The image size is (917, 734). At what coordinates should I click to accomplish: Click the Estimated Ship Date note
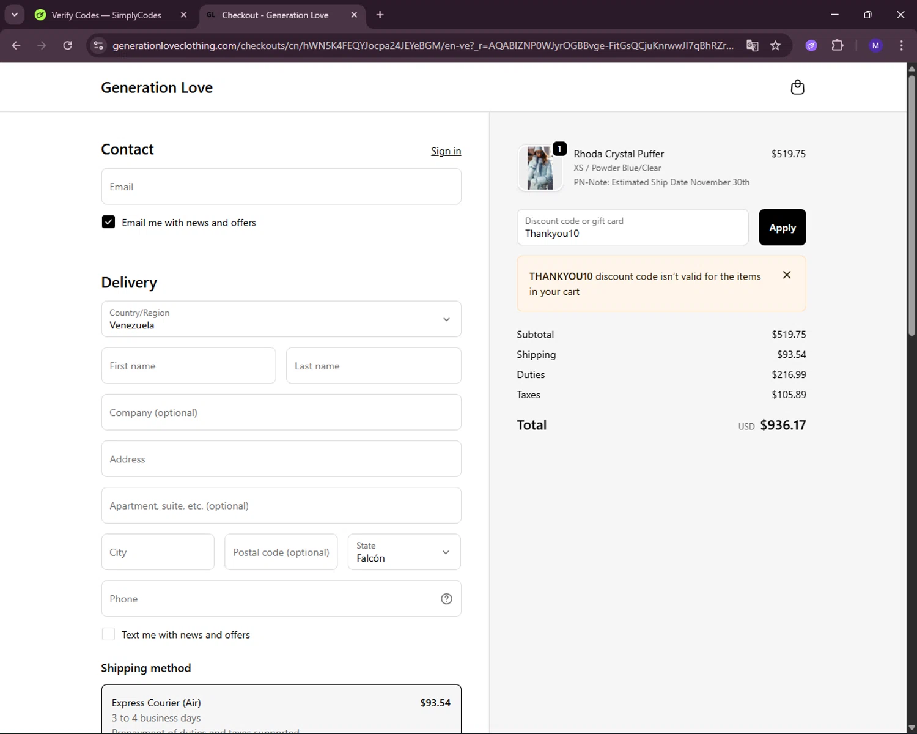(661, 182)
